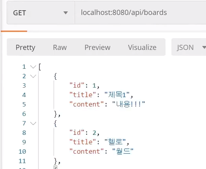Open the JSON format dropdown
This screenshot has width=206, height=169.
point(189,47)
